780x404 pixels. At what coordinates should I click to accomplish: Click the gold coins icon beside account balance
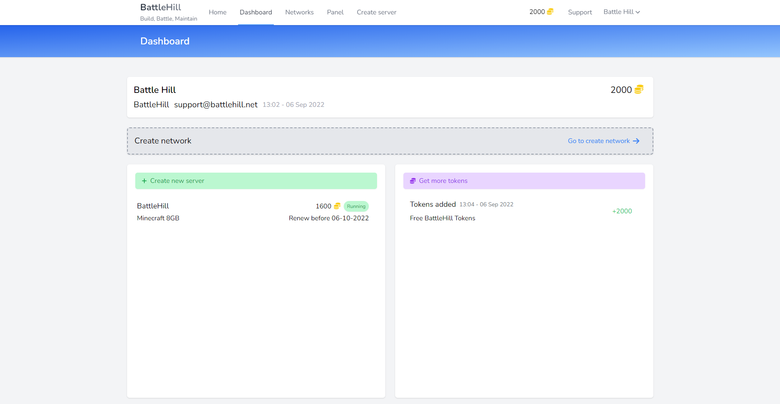point(639,90)
